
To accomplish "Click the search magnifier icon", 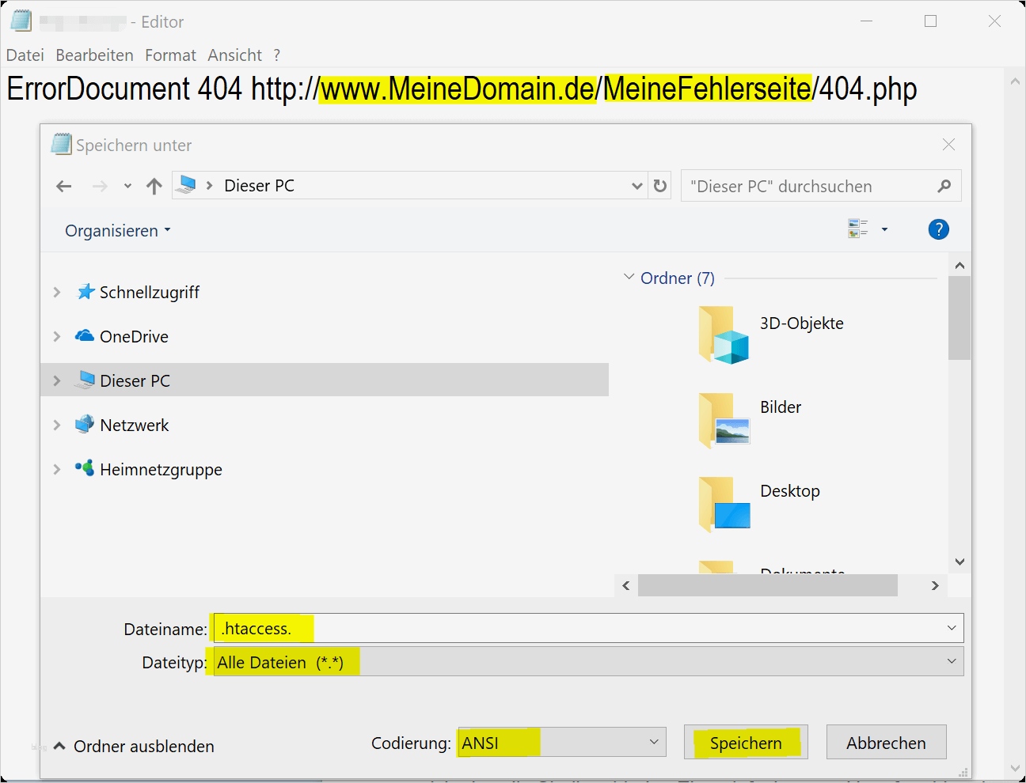I will click(x=944, y=187).
